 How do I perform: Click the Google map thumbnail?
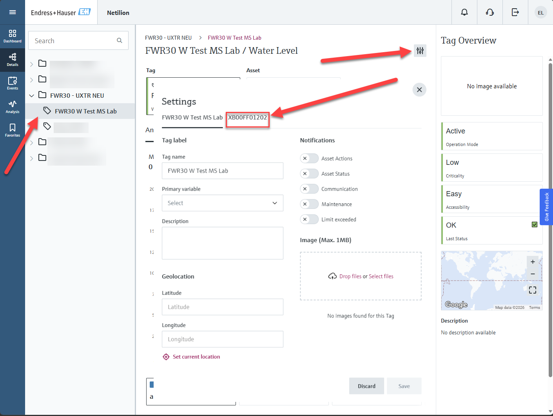click(x=492, y=281)
